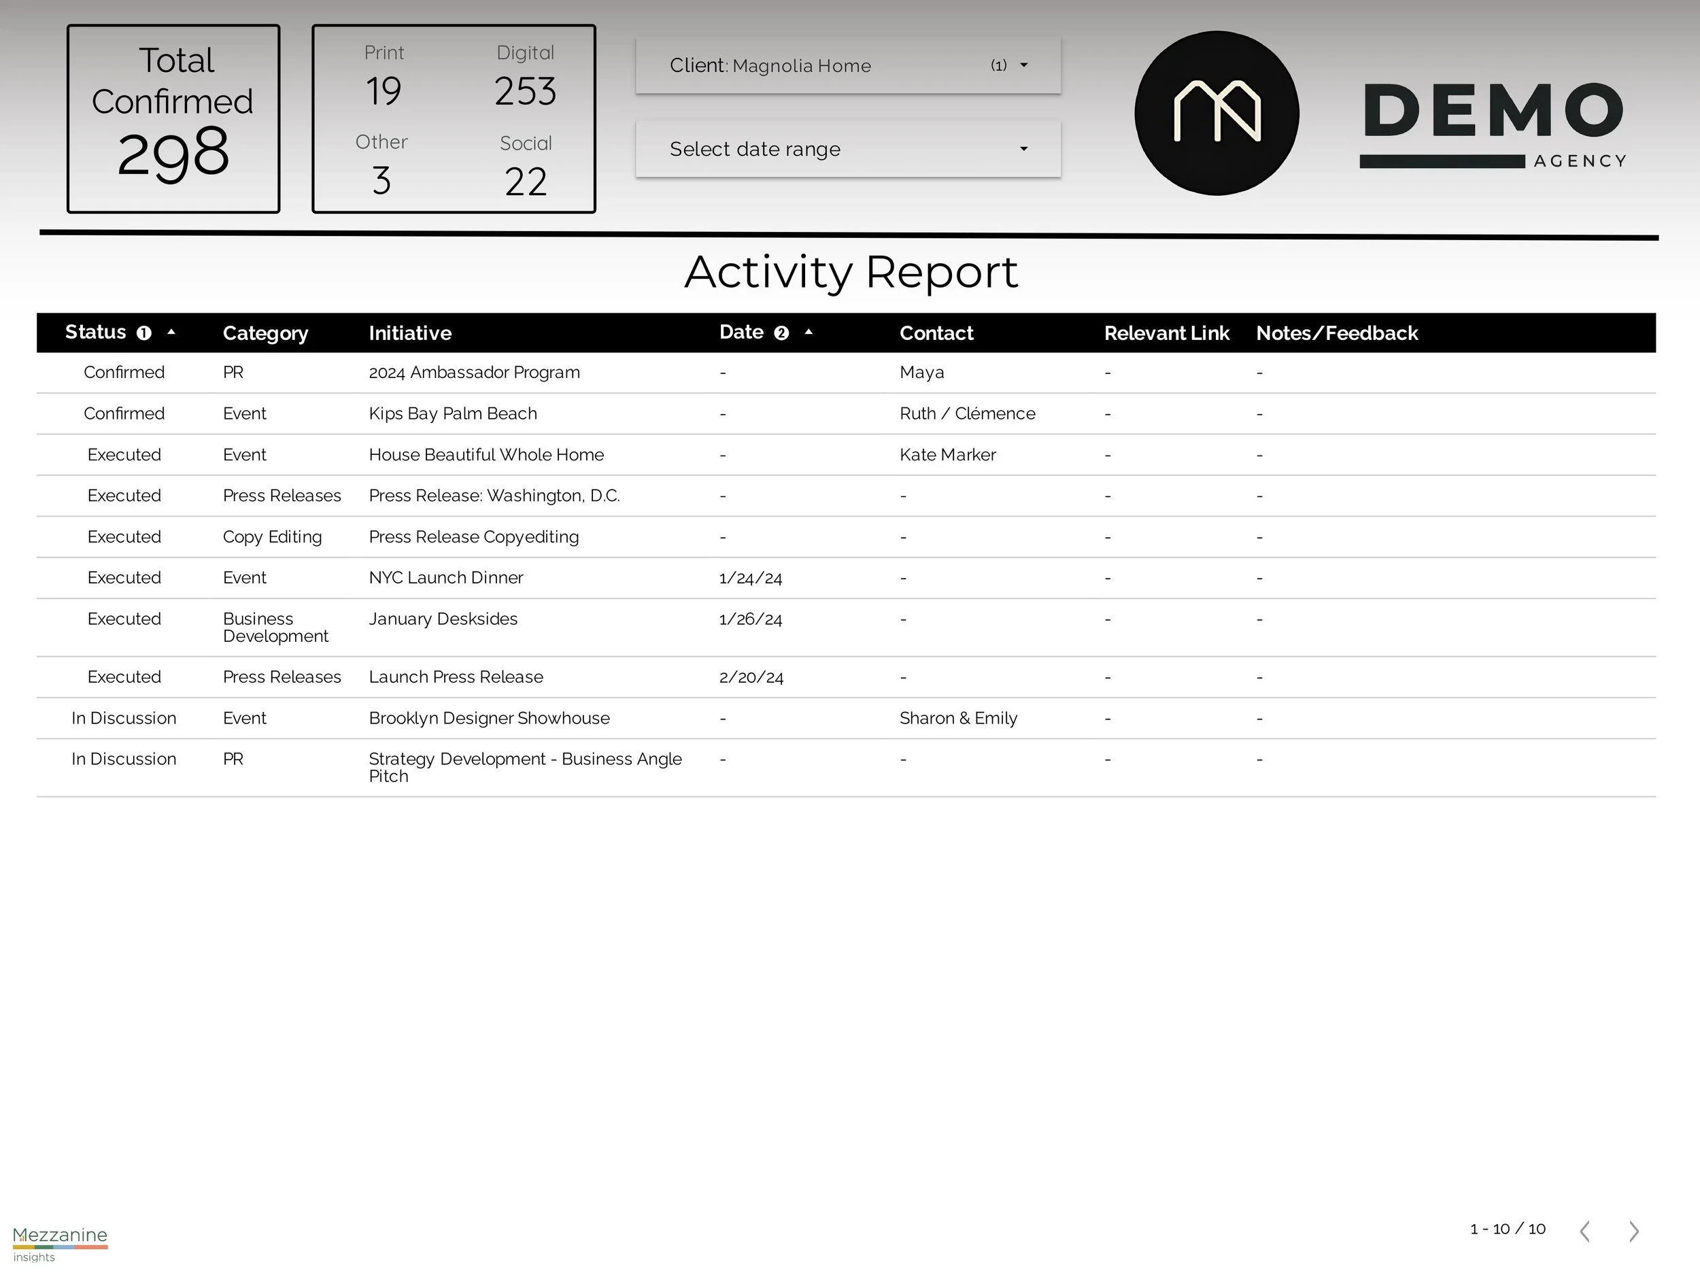Go to next table page arrow
Image resolution: width=1700 pixels, height=1275 pixels.
[1634, 1232]
